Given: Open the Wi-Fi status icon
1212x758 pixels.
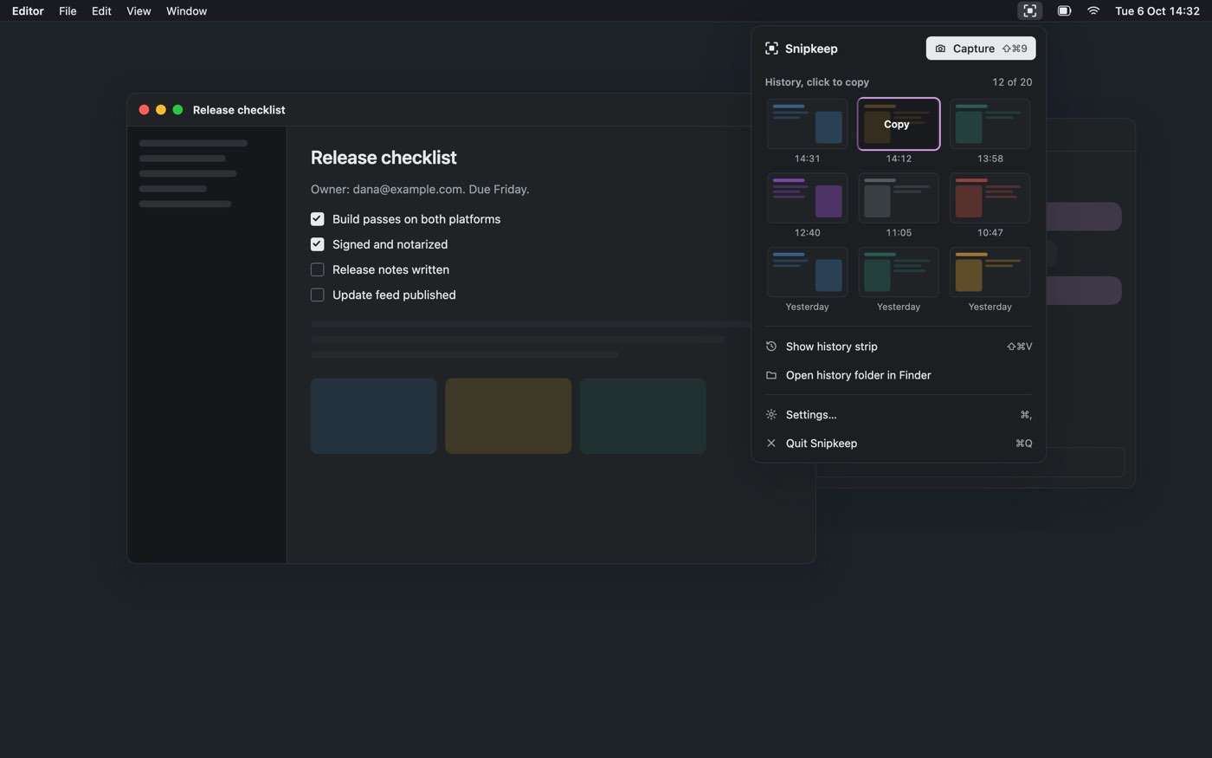Looking at the screenshot, I should pyautogui.click(x=1093, y=11).
